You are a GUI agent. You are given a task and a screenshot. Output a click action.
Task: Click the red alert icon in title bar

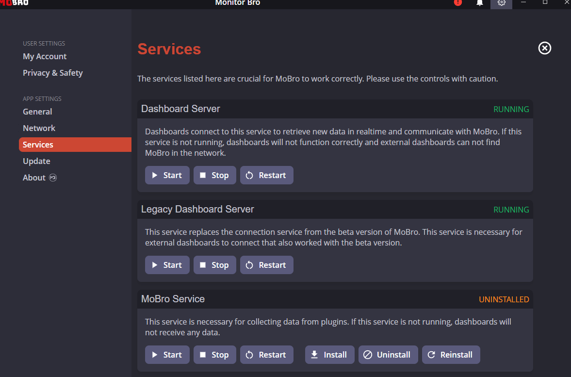pos(458,3)
